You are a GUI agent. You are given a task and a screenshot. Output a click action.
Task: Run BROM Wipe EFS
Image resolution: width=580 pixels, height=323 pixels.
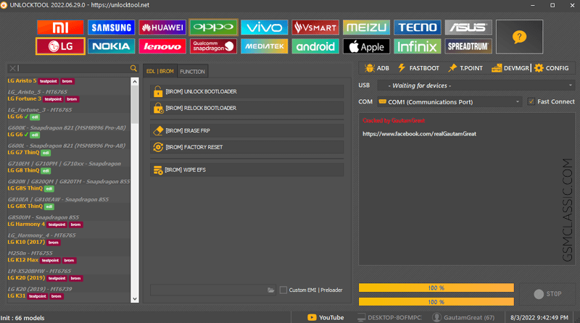click(x=246, y=170)
